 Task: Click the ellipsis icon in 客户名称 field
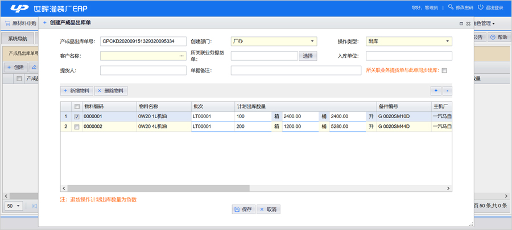pyautogui.click(x=181, y=56)
